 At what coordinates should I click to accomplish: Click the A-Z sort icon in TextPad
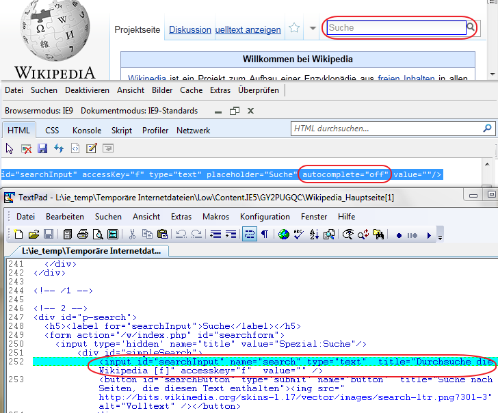pos(314,235)
